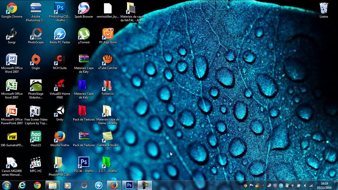Select the Free Screen Video Capture icon

[36, 115]
